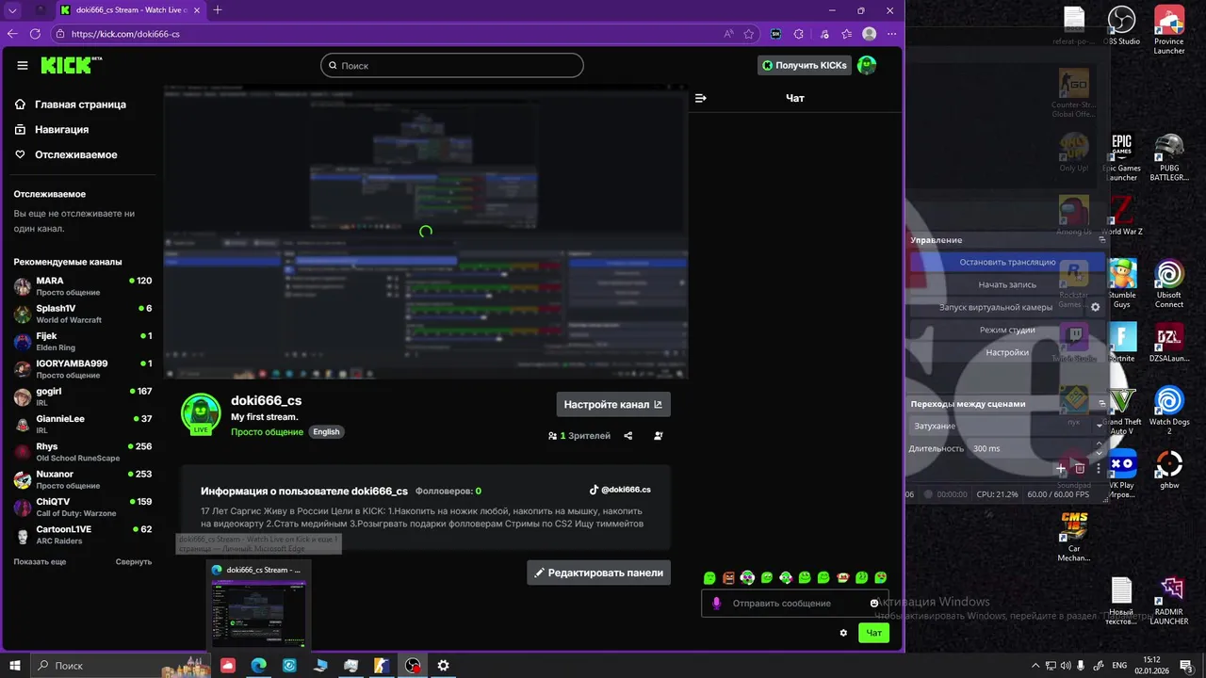The width and height of the screenshot is (1206, 678).
Task: Open OBS Studio desktop shortcut
Action: [x=1121, y=24]
